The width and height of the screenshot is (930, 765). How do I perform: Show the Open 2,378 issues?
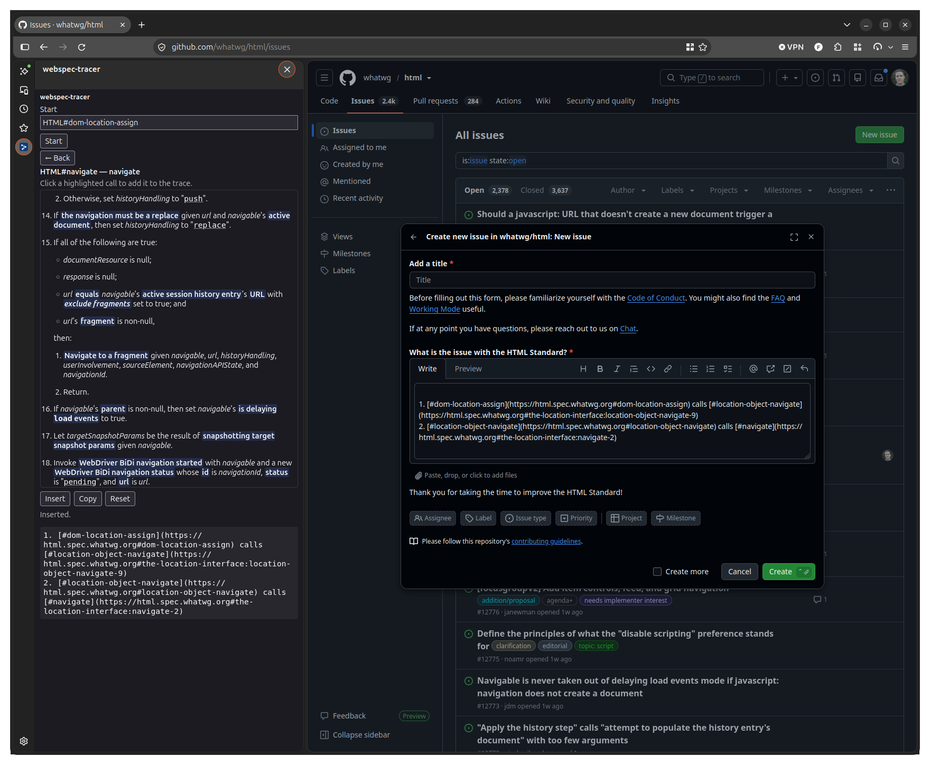487,190
